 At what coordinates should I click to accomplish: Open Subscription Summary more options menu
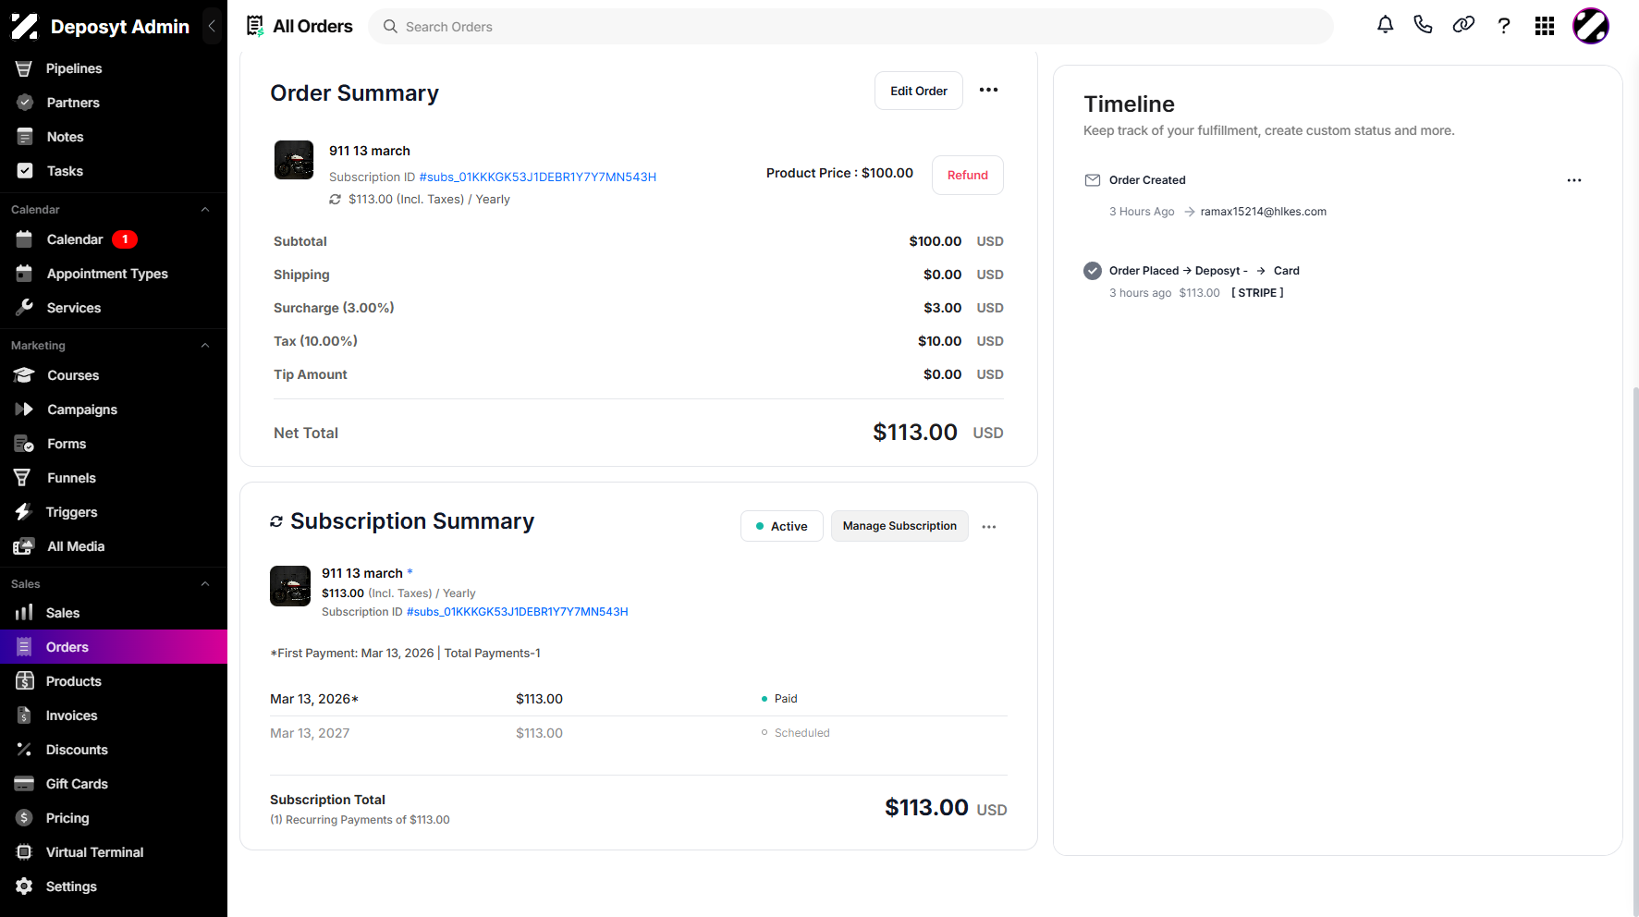[989, 527]
